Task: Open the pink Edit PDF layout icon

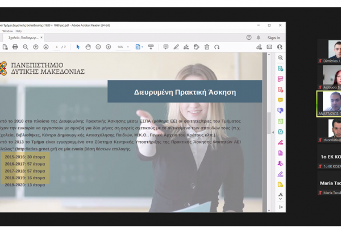Action: tap(281, 79)
